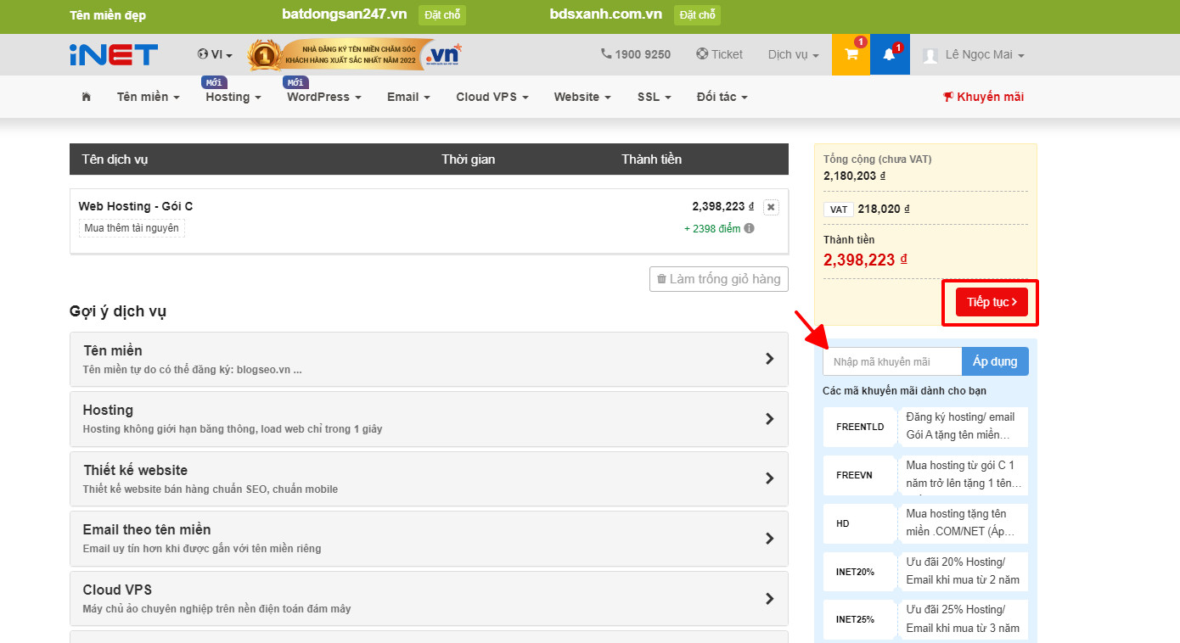Screen dimensions: 1180x643
Task: Open Cloud VPS navigation menu
Action: [492, 97]
